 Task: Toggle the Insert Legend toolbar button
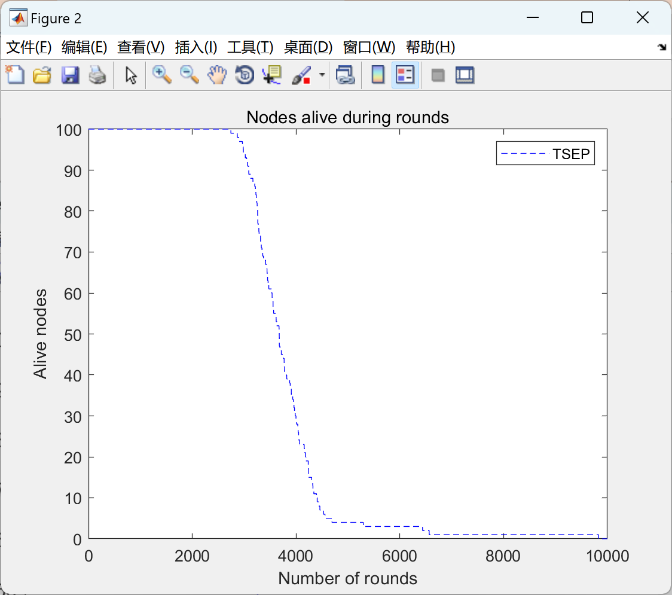pos(405,75)
